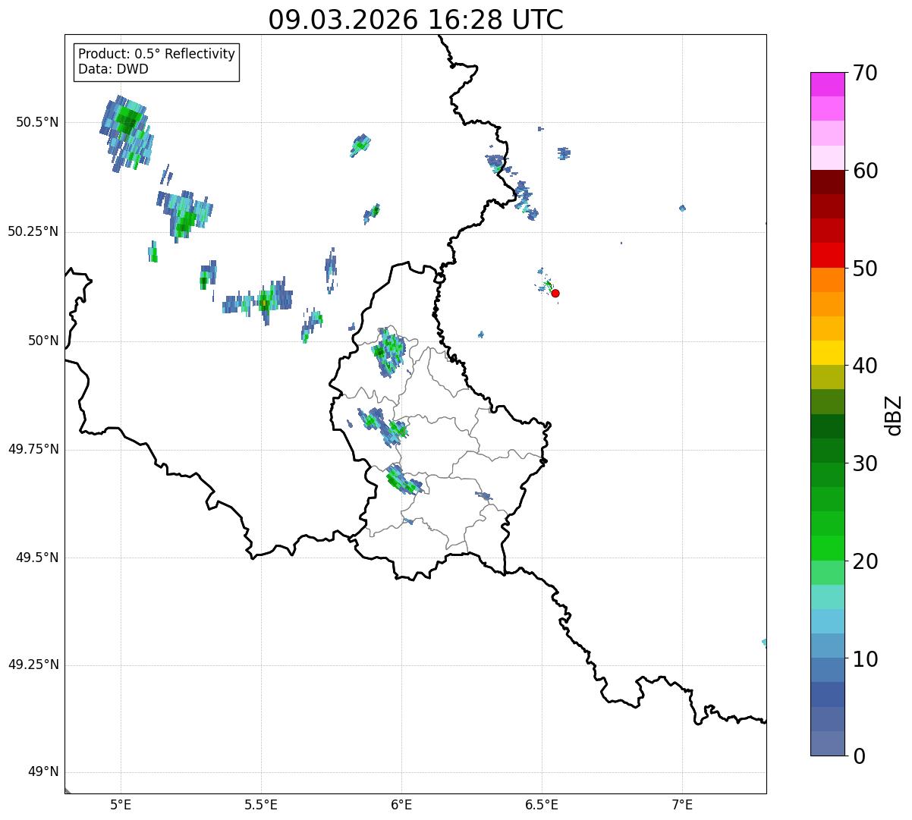The height and width of the screenshot is (820, 912).
Task: Click the 5°E longitude label
Action: 121,804
